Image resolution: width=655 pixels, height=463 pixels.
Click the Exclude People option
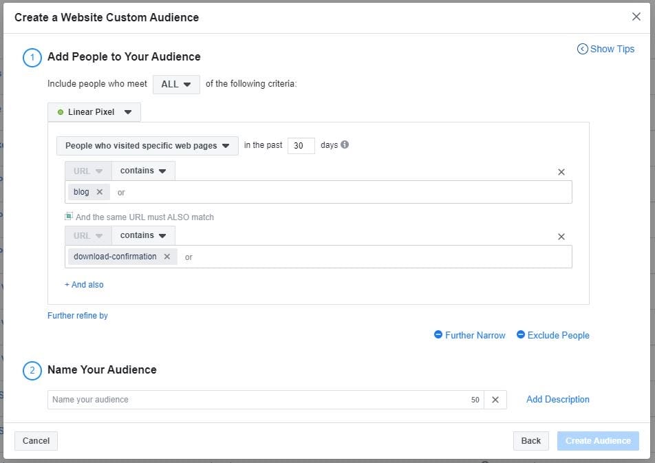point(553,335)
